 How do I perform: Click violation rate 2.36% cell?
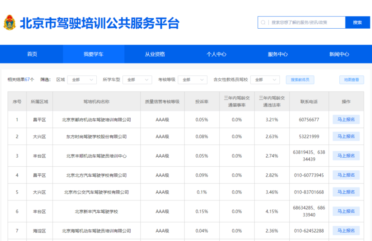point(272,231)
